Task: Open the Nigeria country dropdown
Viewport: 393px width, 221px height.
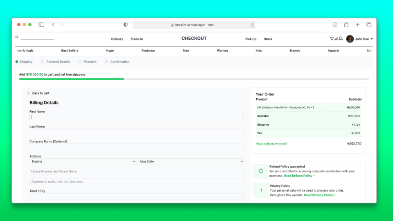Action: point(82,162)
